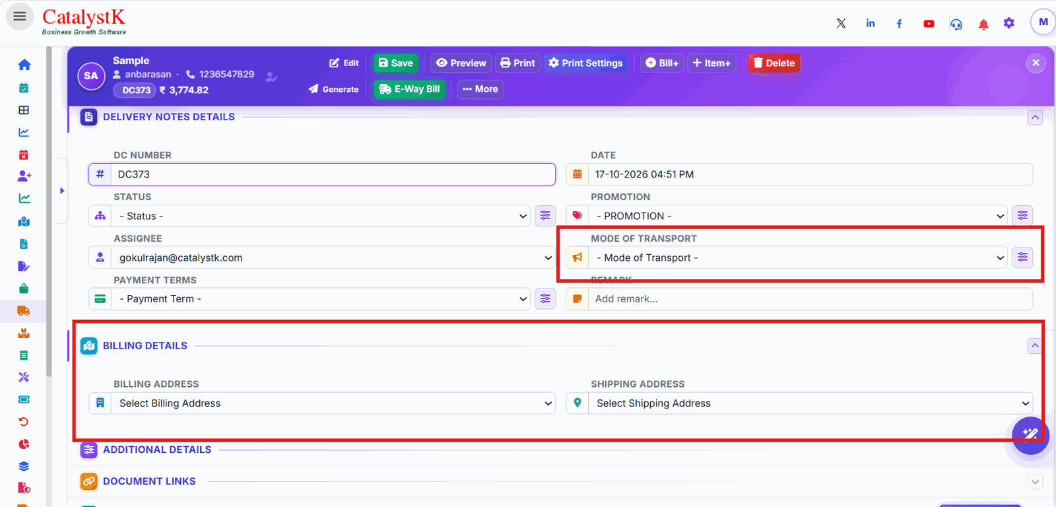The height and width of the screenshot is (507, 1056).
Task: Expand the sidebar with arrow handle
Action: [x=62, y=191]
